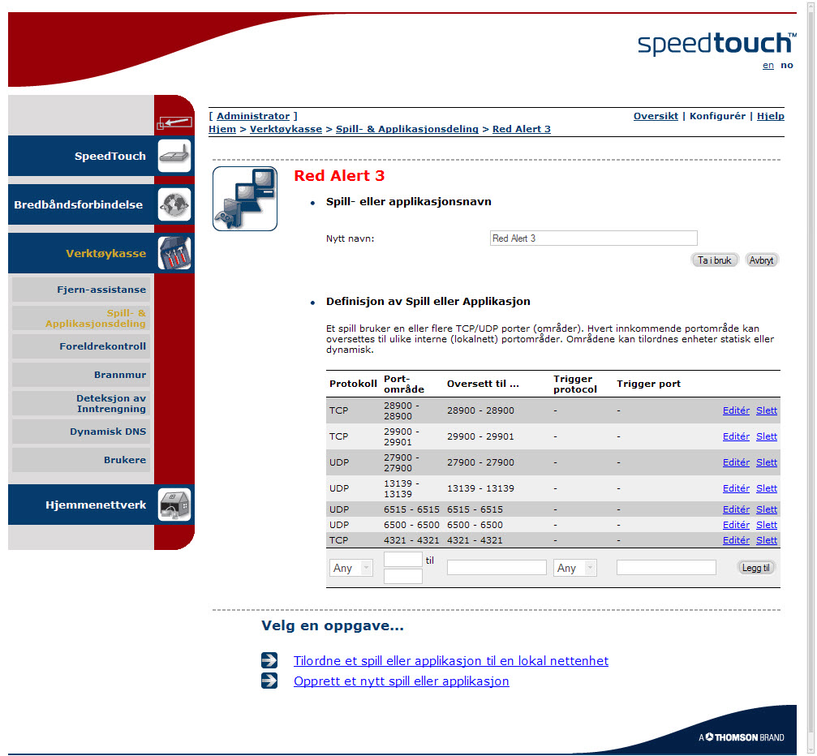Edit the TCP 29900-29901 port rule
Viewport: 817px width, 756px height.
point(736,436)
